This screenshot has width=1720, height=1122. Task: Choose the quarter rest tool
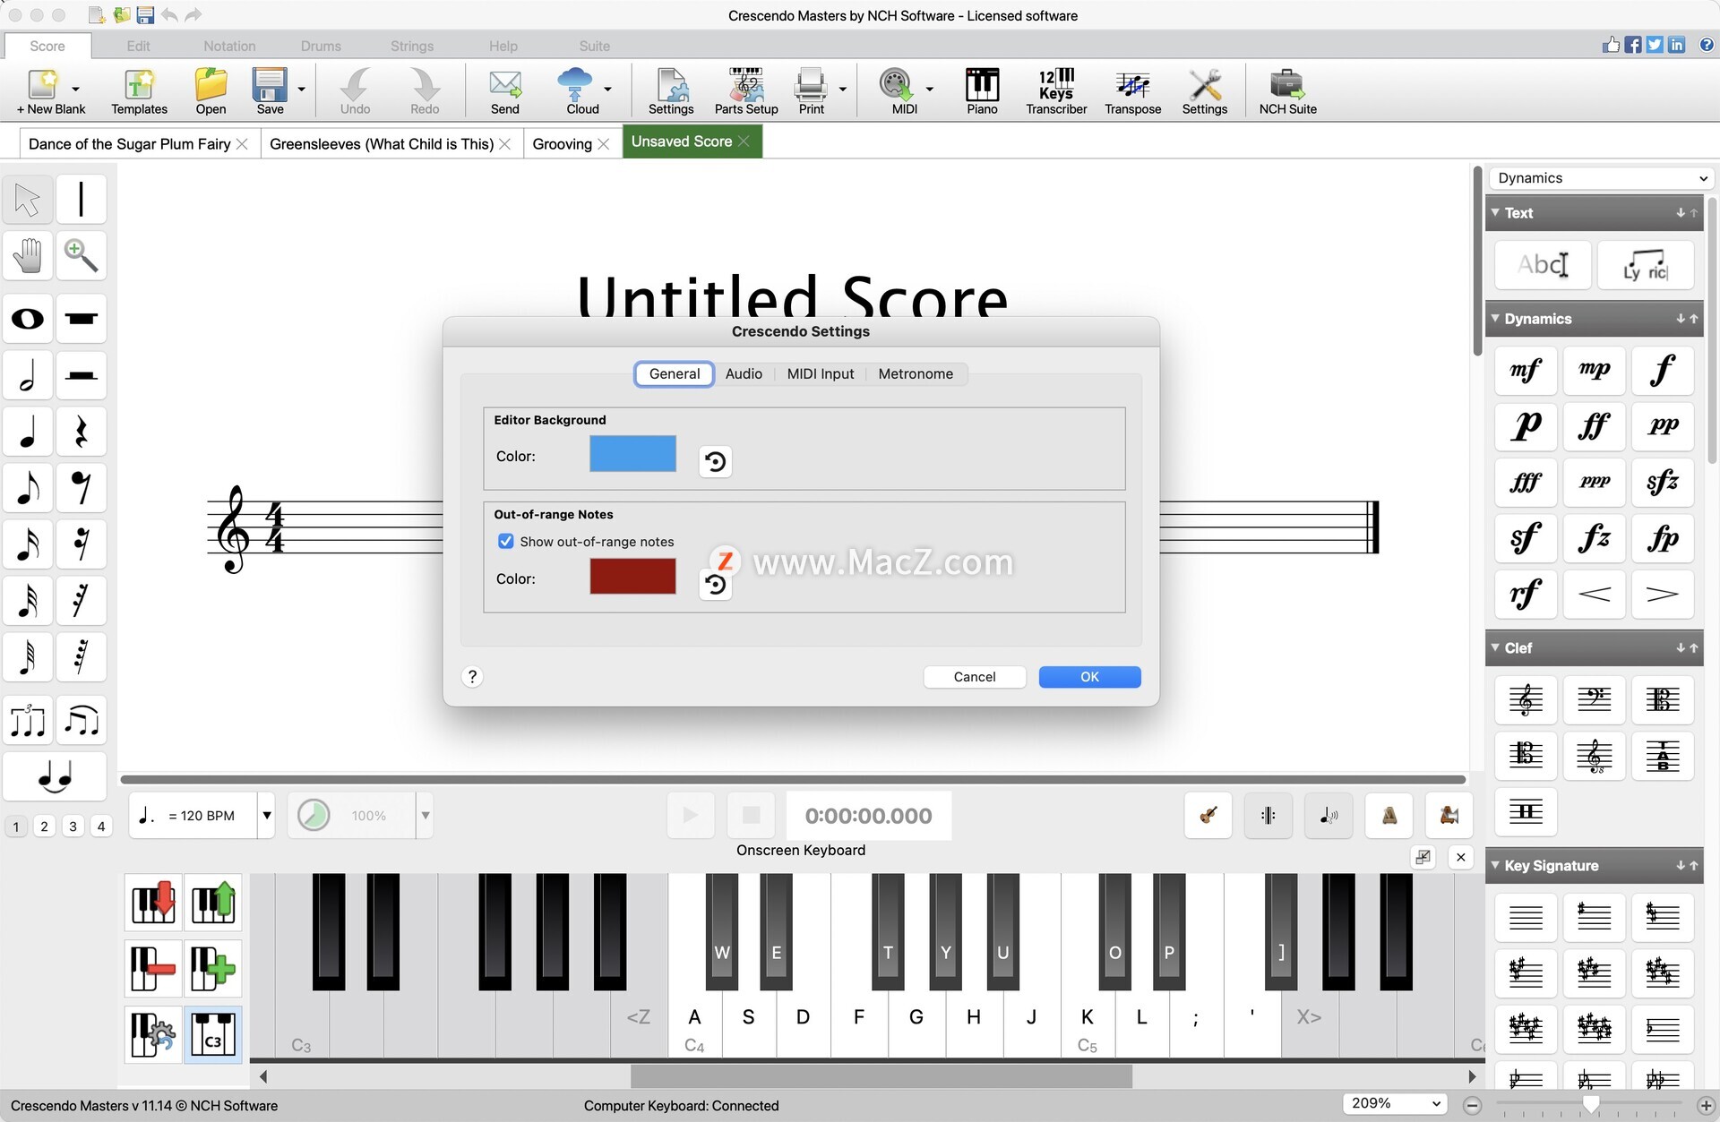[81, 432]
